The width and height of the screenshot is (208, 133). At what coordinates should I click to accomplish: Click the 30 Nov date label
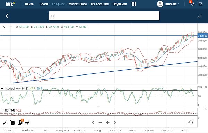pos(132,130)
